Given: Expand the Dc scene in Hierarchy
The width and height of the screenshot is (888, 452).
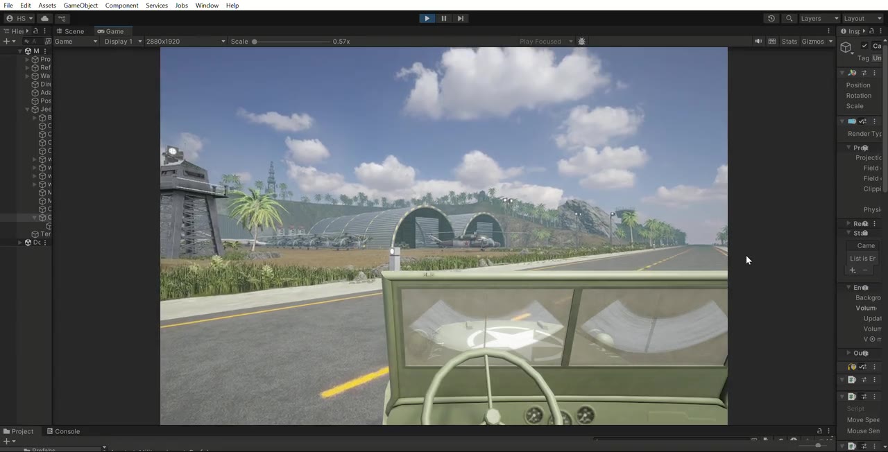Looking at the screenshot, I should point(20,243).
